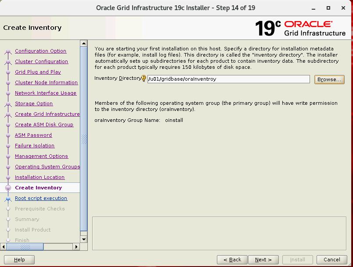The height and width of the screenshot is (267, 353).
Task: Open the Network Interface Usage step
Action: click(46, 93)
